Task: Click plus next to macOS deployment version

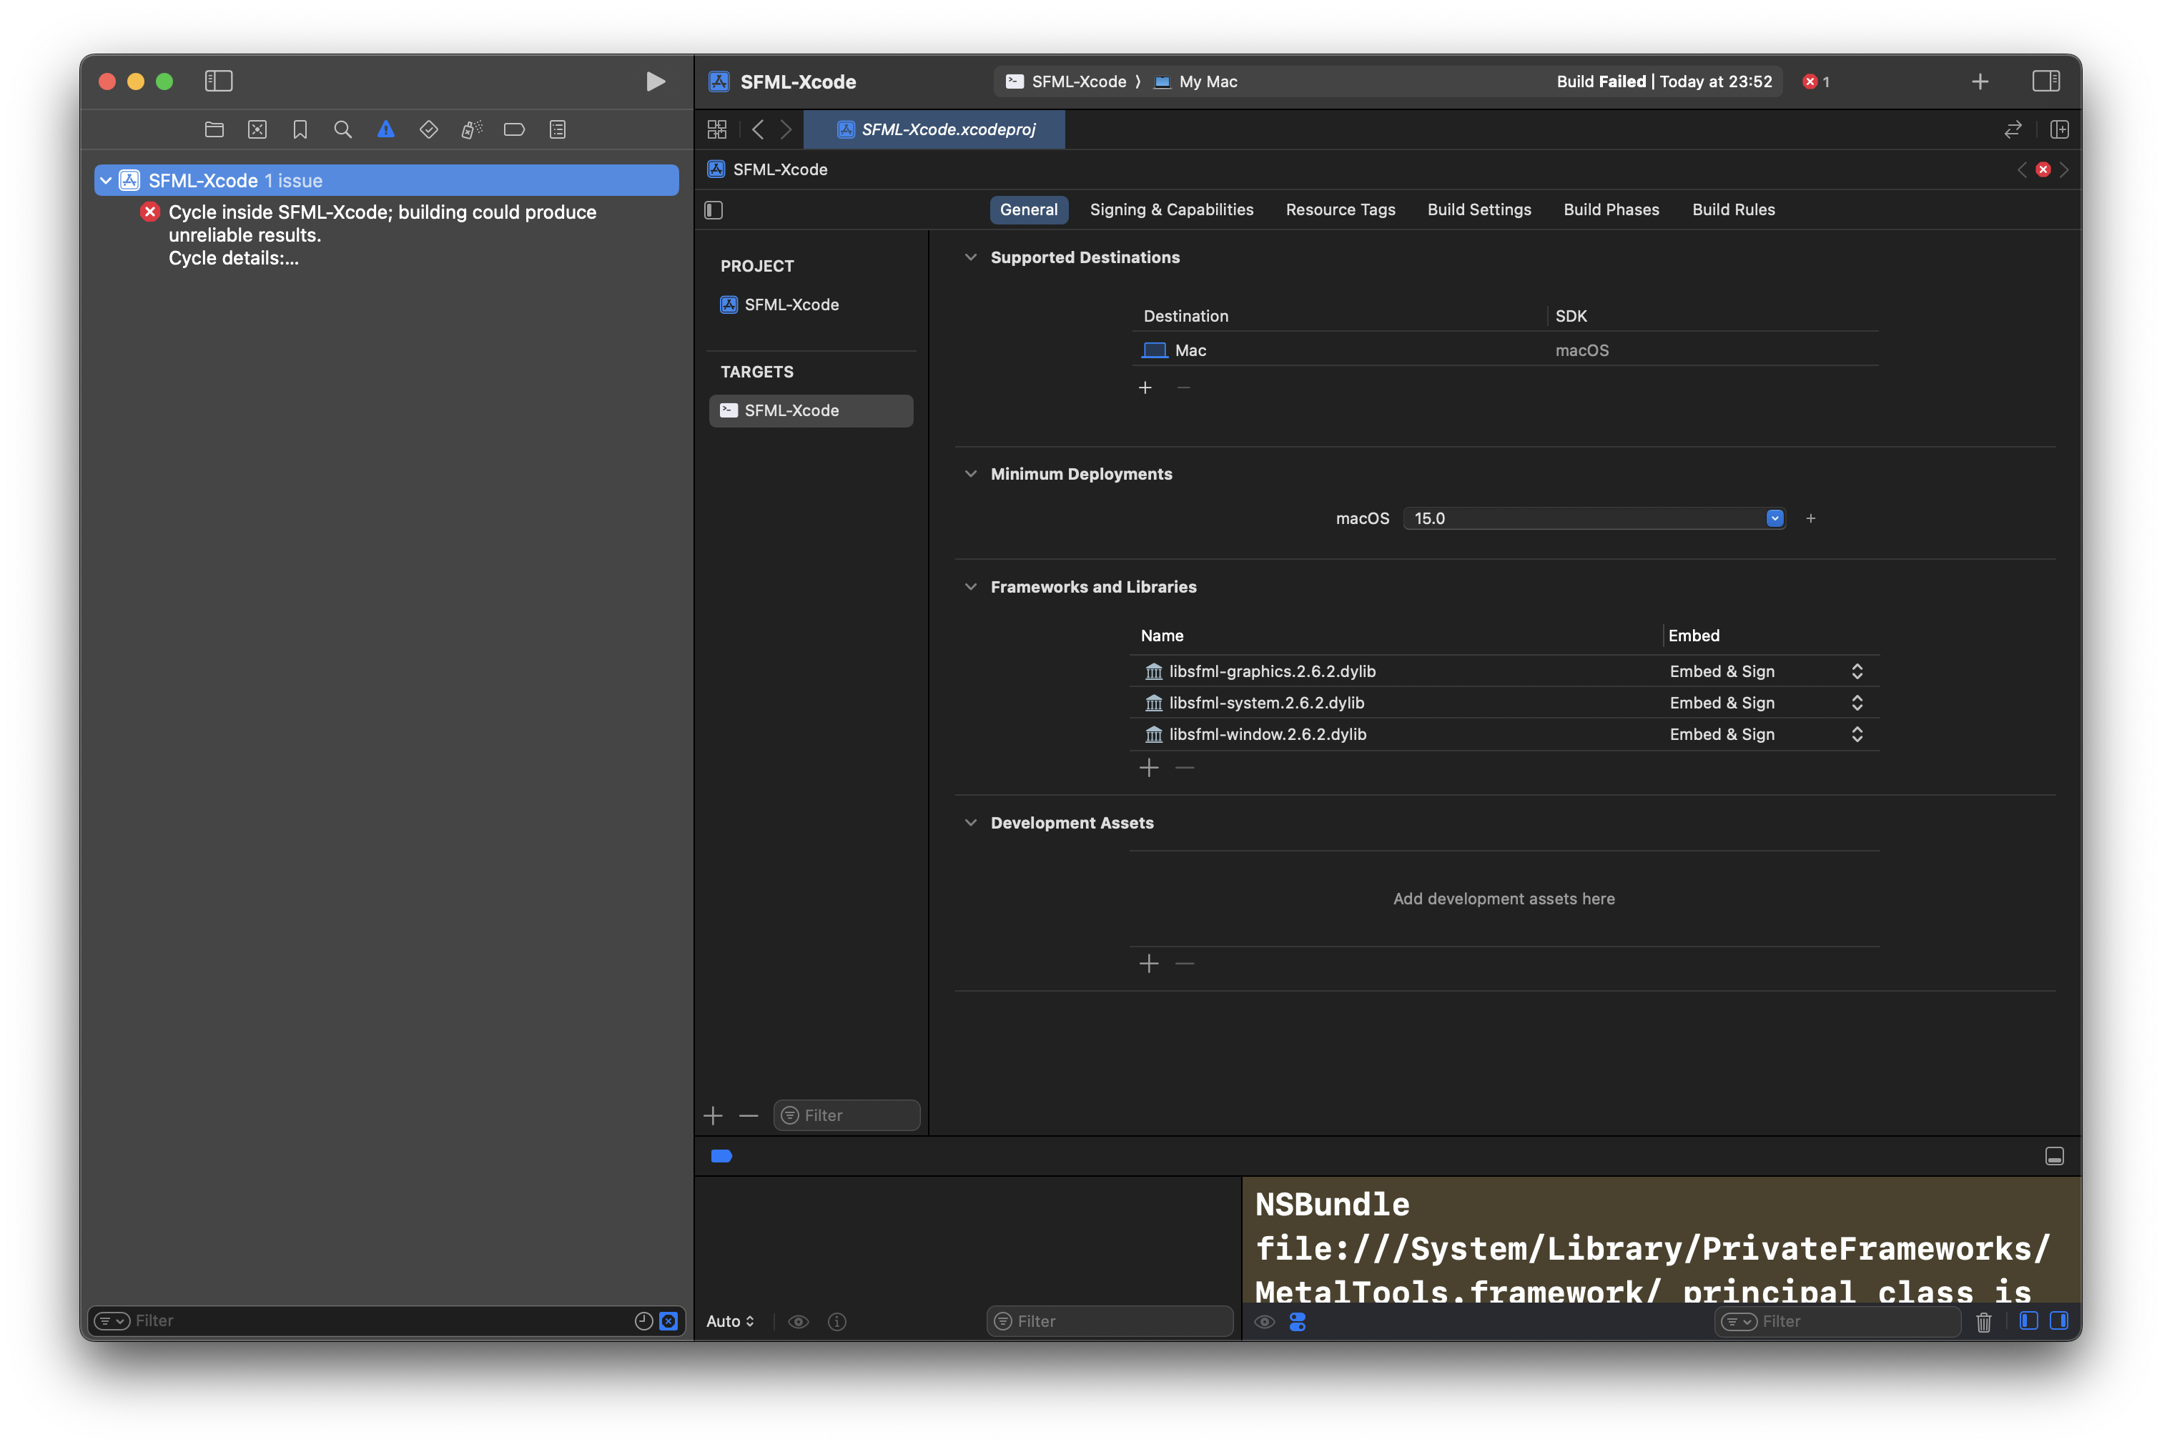Action: point(1810,518)
